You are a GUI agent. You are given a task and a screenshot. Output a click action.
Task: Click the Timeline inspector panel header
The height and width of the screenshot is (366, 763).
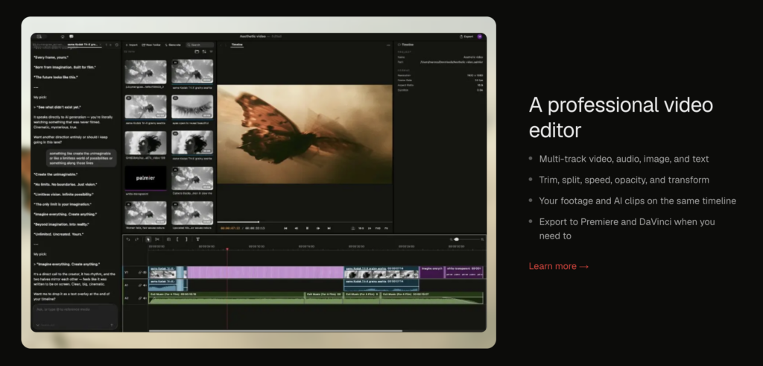tap(405, 45)
